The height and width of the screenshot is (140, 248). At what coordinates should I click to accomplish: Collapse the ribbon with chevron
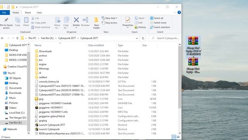[x=175, y=12]
